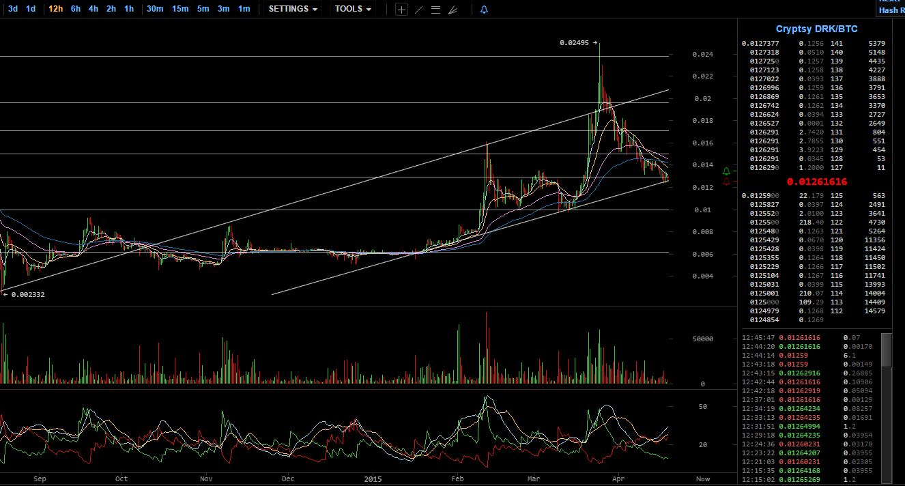905x486 pixels.
Task: Select ask order row 0126742
Action: coord(814,106)
